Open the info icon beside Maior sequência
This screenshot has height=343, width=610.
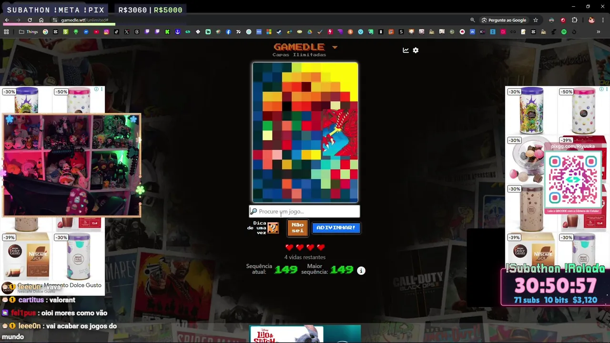coord(361,271)
